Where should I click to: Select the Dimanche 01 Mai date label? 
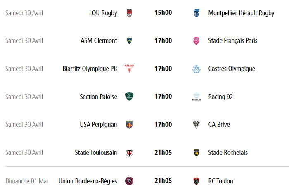tap(27, 181)
